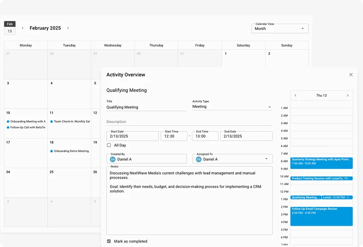Click the Title input field
The image size is (363, 247).
click(146, 107)
